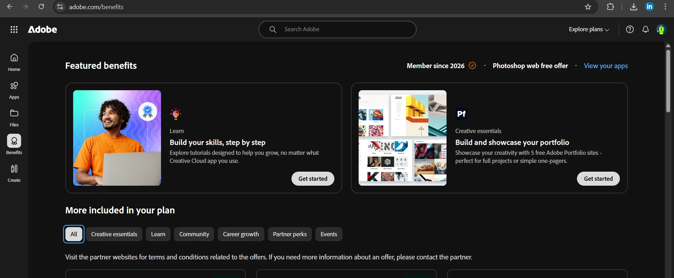Click the address bar URL adobe.com/benefits

[x=96, y=7]
